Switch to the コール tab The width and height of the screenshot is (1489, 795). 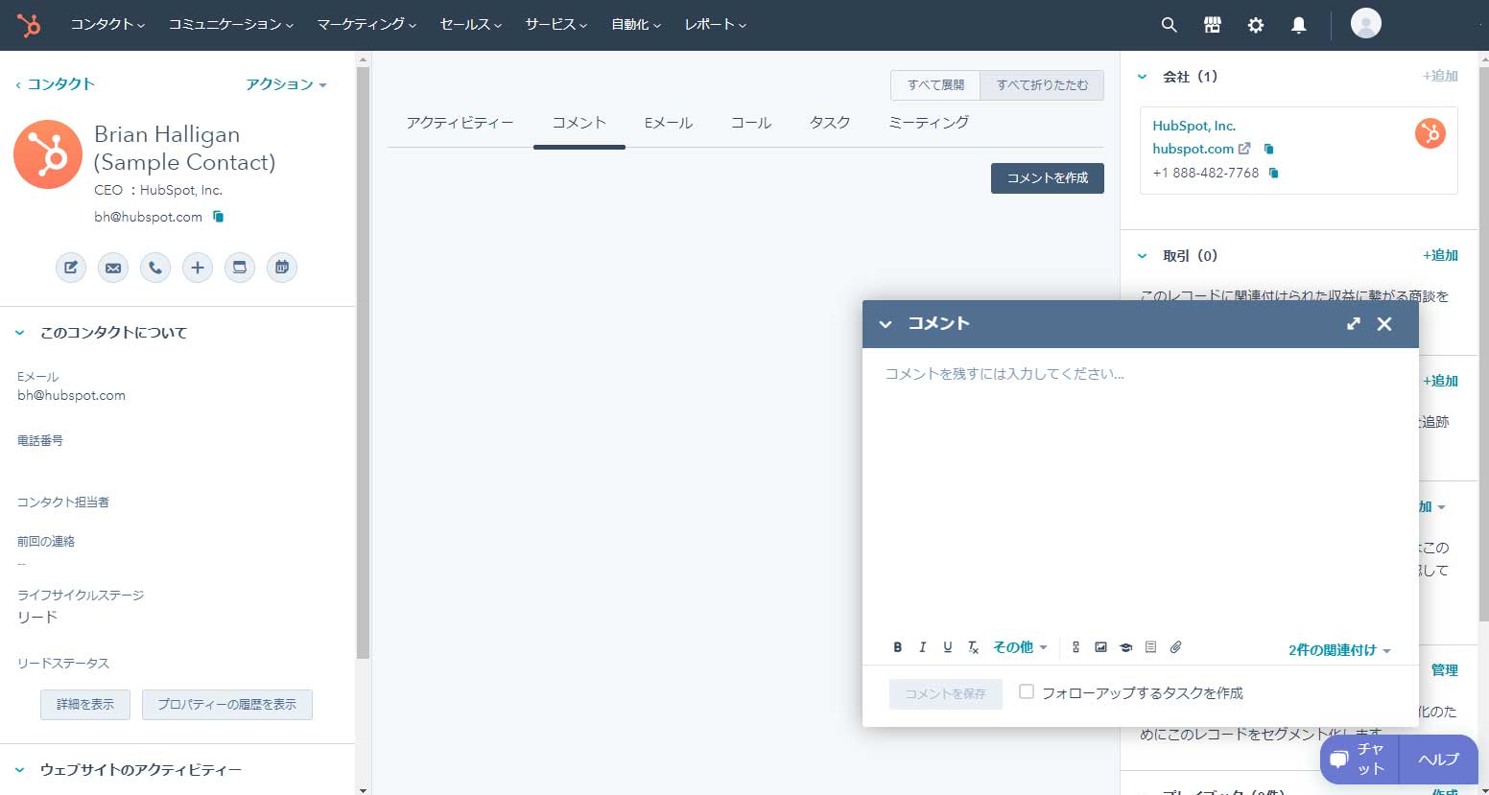pos(751,123)
